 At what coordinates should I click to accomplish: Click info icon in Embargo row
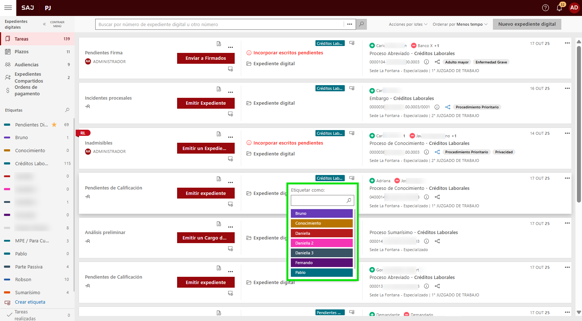pos(437,107)
